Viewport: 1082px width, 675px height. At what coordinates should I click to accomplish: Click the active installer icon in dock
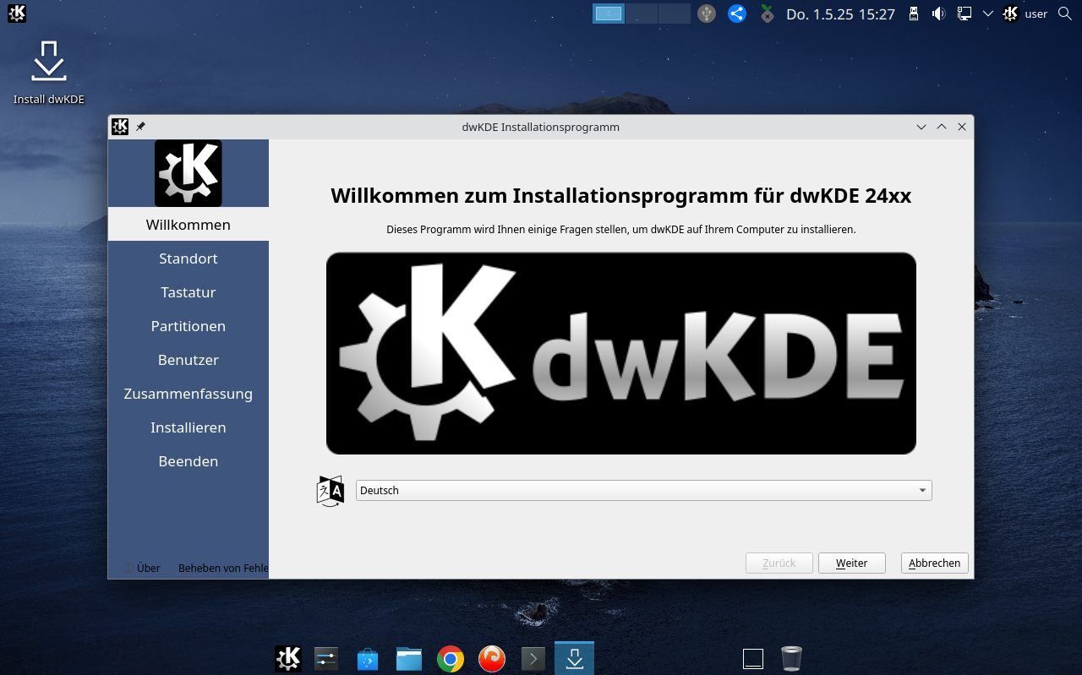click(574, 658)
